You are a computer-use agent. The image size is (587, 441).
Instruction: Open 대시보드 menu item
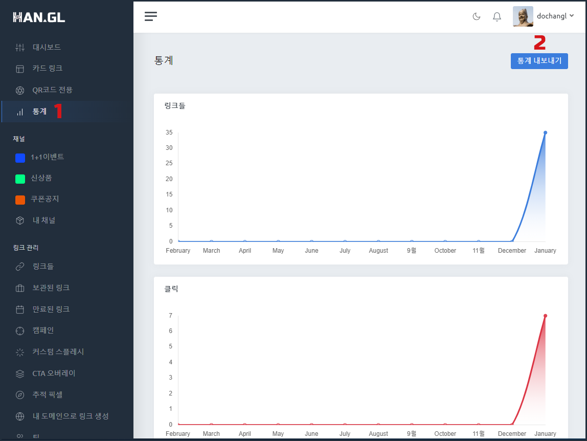click(47, 47)
